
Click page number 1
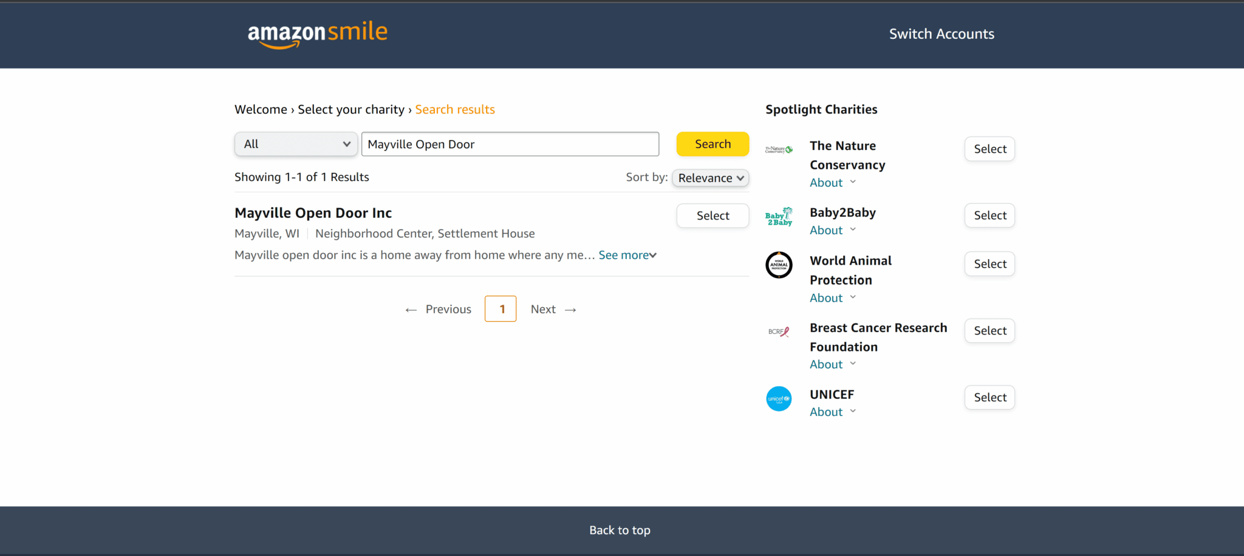click(x=501, y=309)
